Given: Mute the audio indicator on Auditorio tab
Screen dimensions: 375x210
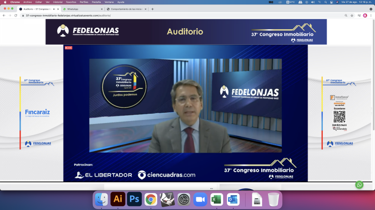Looking at the screenshot, I should coord(54,9).
